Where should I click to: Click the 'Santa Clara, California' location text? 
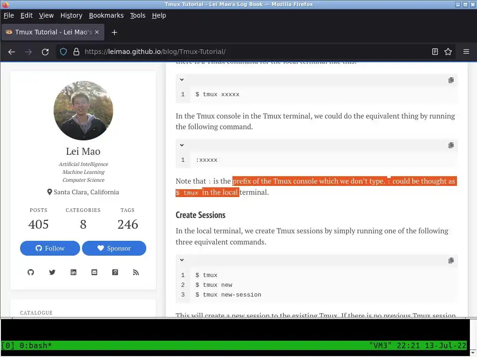86,192
